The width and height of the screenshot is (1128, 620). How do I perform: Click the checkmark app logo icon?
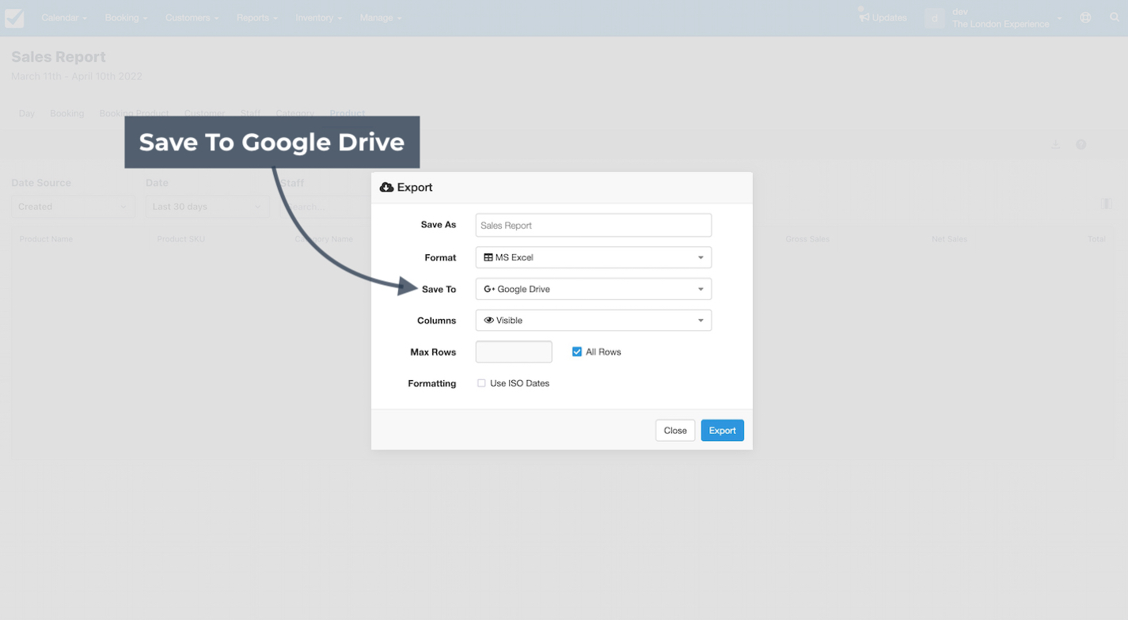pos(14,17)
